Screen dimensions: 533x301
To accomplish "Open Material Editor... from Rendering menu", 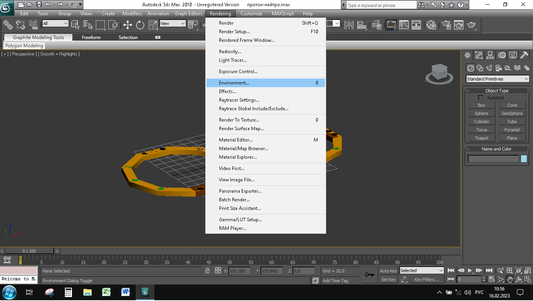I will coord(266,140).
